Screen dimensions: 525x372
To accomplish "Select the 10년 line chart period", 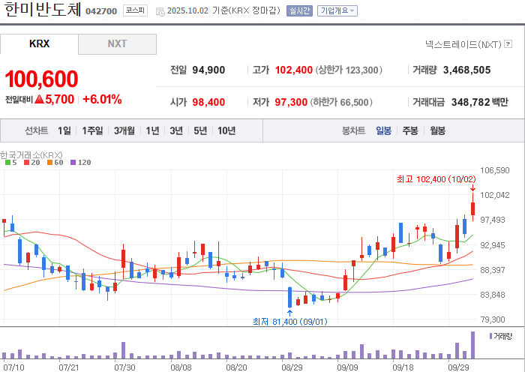I will point(226,130).
